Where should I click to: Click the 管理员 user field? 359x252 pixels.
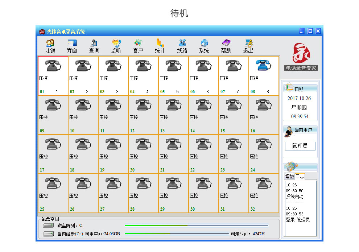pyautogui.click(x=300, y=146)
